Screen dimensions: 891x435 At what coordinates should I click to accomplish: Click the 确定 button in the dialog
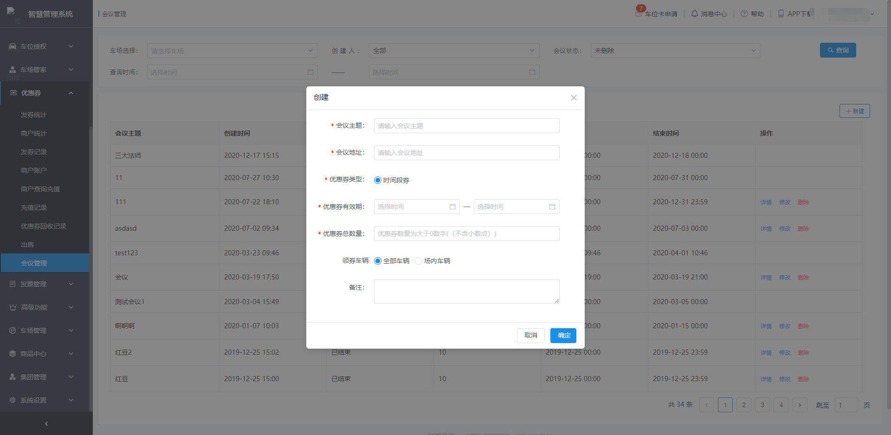tap(563, 335)
